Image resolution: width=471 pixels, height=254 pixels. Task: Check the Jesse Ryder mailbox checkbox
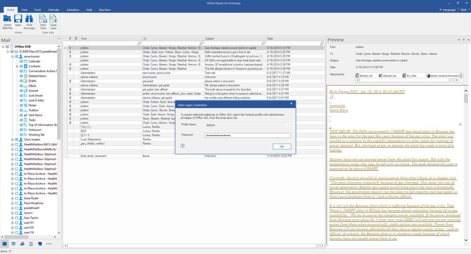17,198
